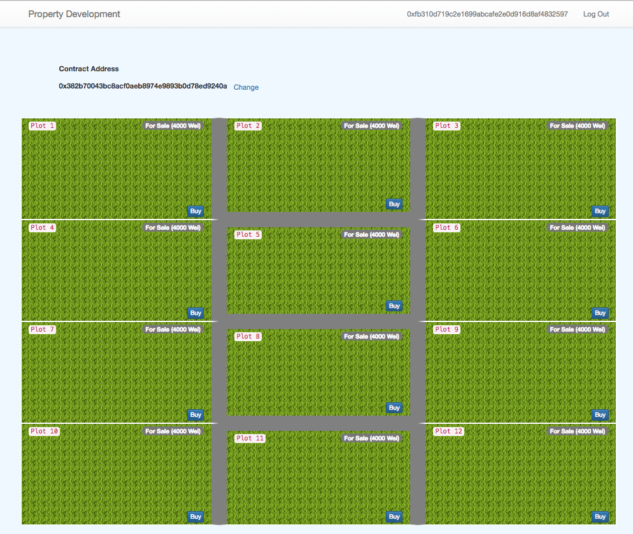Click the Plot 6 label
The height and width of the screenshot is (534, 633).
pyautogui.click(x=447, y=228)
